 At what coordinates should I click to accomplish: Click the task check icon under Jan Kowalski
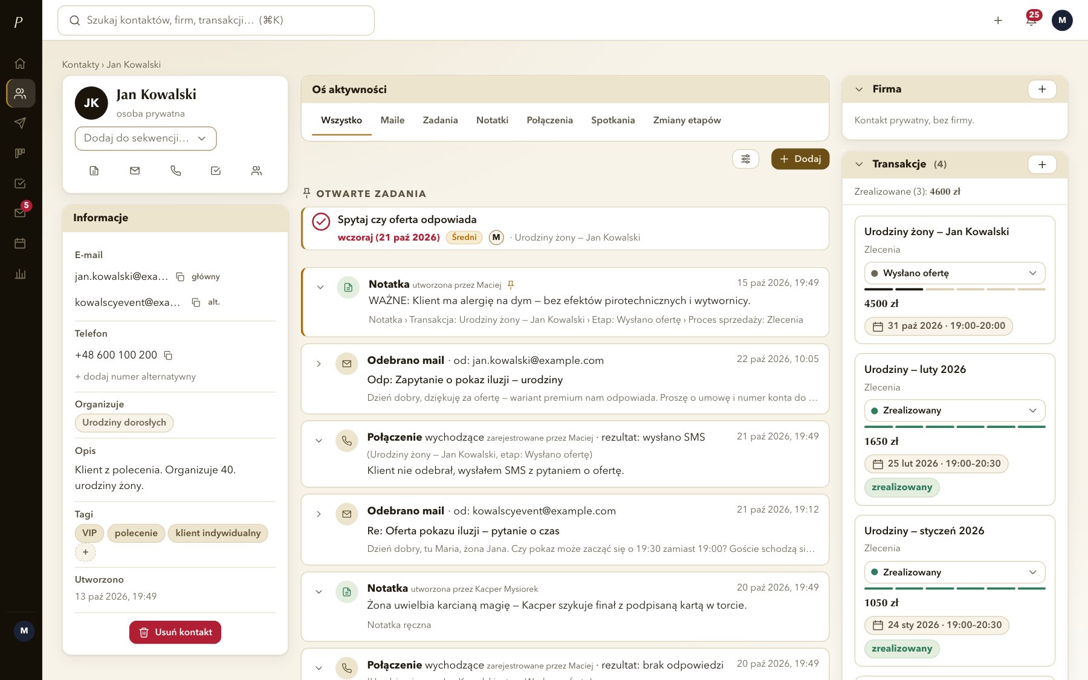point(216,171)
